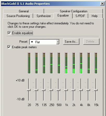Image resolution: width=106 pixels, height=116 pixels.
Task: Switch to the Synthesizer tab
Action: pyautogui.click(x=44, y=16)
